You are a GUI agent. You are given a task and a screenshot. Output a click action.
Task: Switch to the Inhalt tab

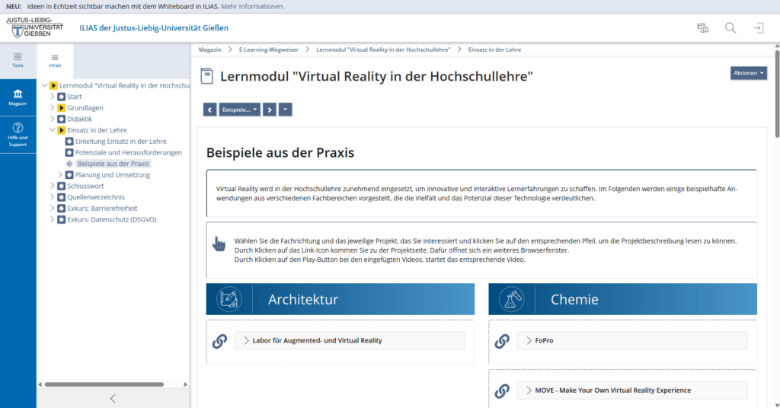pos(55,60)
